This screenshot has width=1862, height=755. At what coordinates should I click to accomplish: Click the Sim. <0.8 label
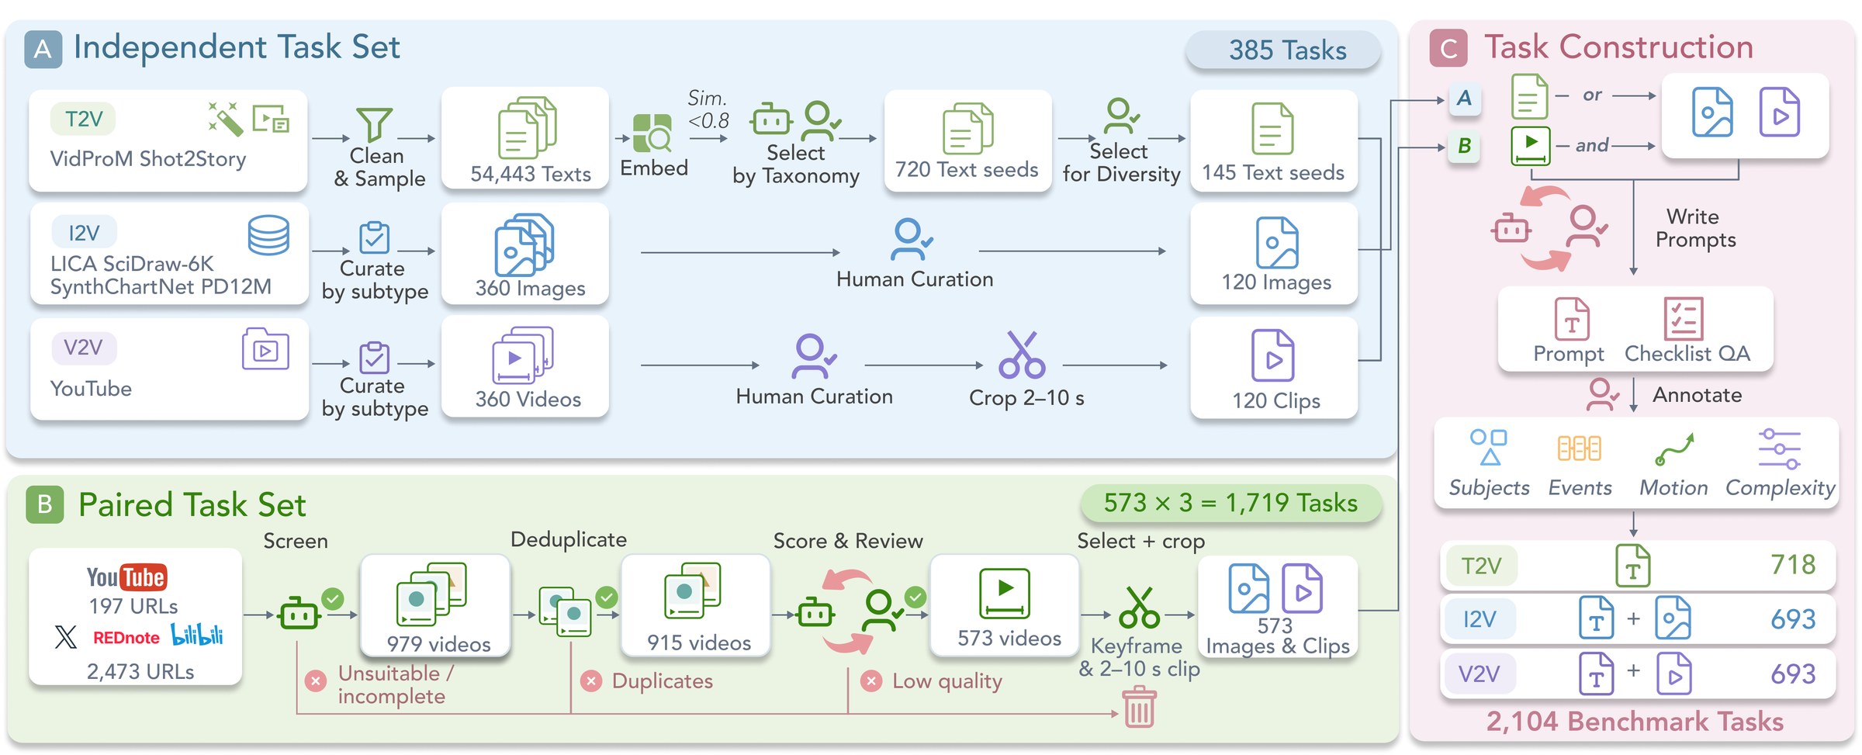(708, 109)
